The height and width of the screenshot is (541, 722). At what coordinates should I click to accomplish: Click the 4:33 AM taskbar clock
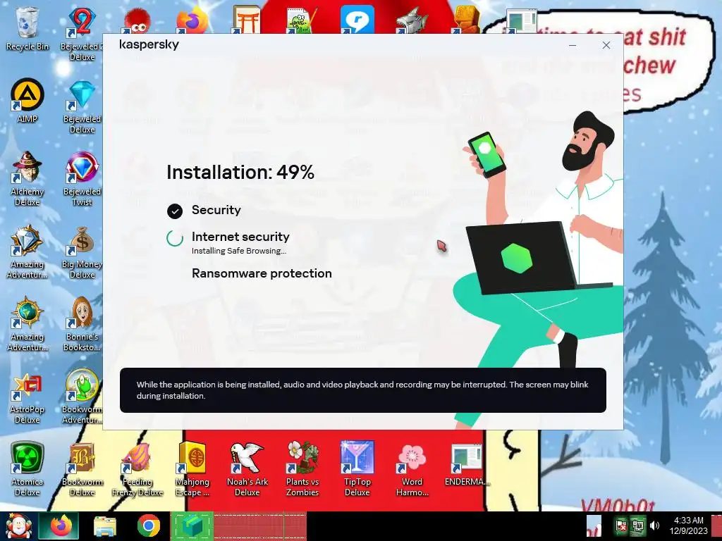point(688,526)
